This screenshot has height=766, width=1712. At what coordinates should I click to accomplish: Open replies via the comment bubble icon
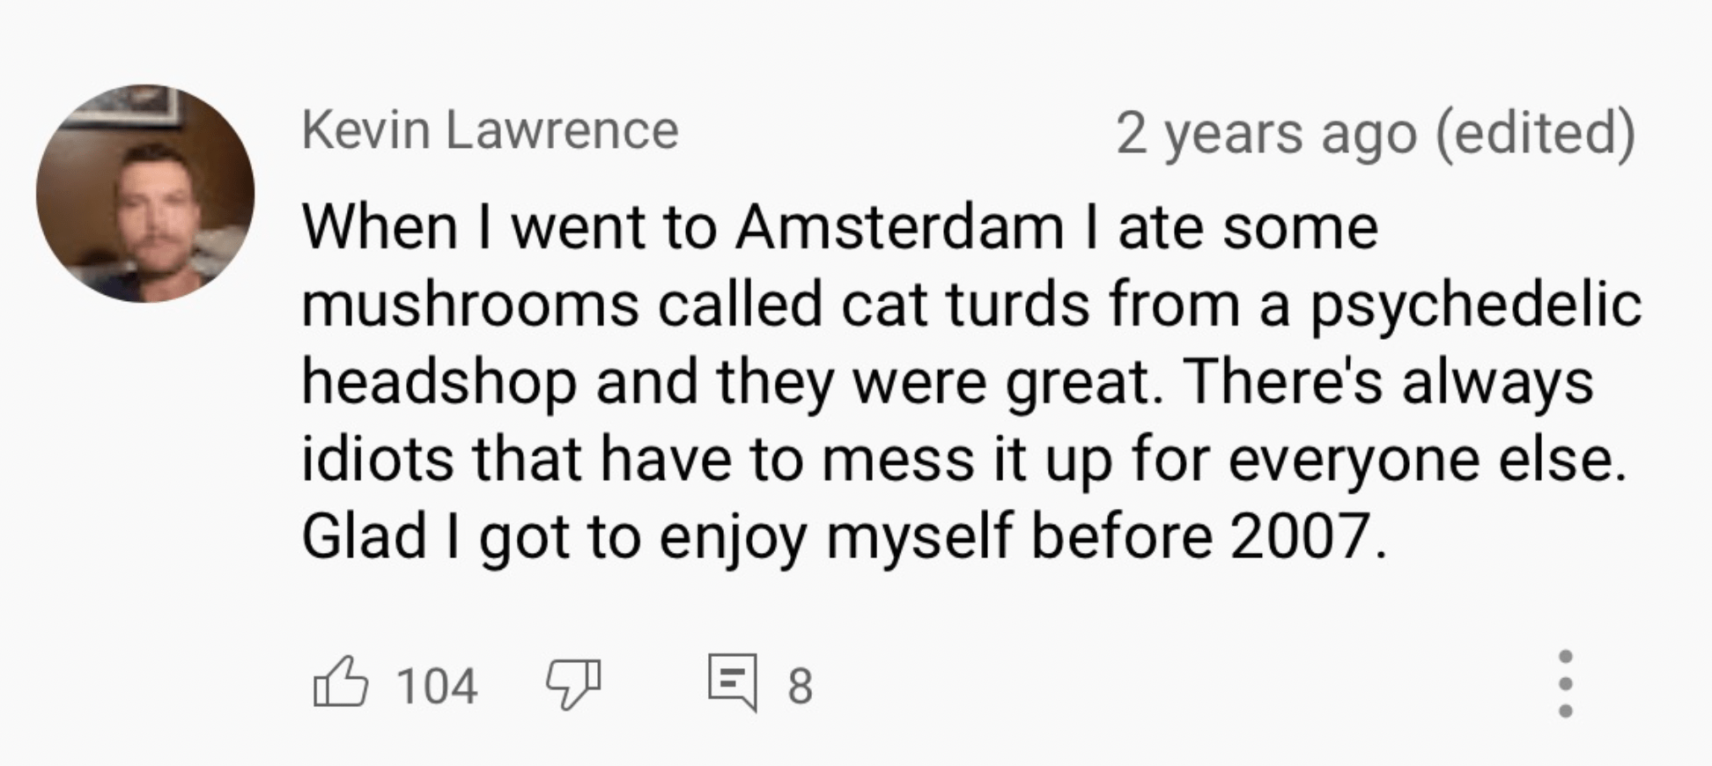coord(733,682)
